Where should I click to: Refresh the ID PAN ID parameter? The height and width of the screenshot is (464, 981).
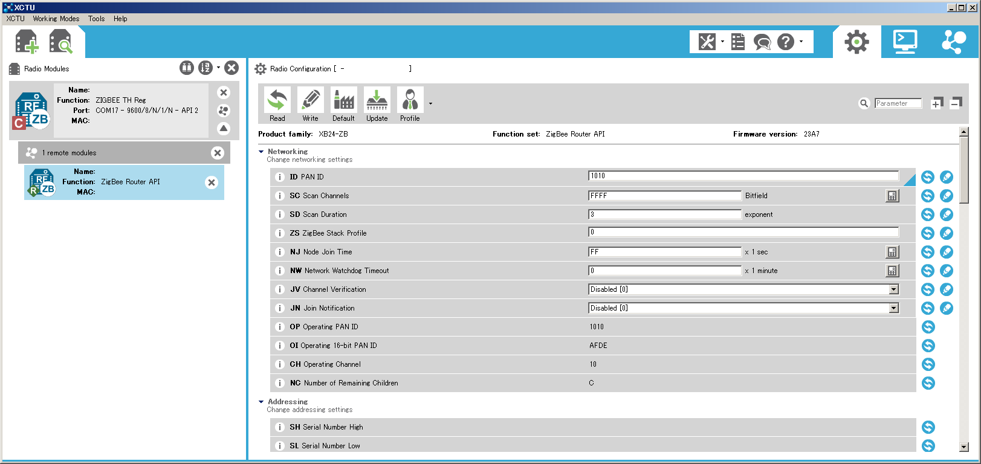point(928,177)
